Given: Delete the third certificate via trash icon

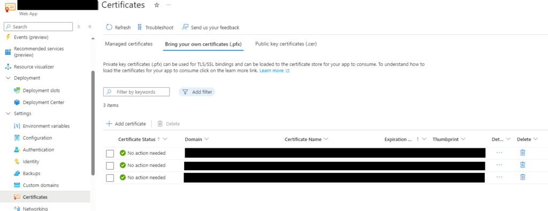Looking at the screenshot, I should tap(522, 177).
